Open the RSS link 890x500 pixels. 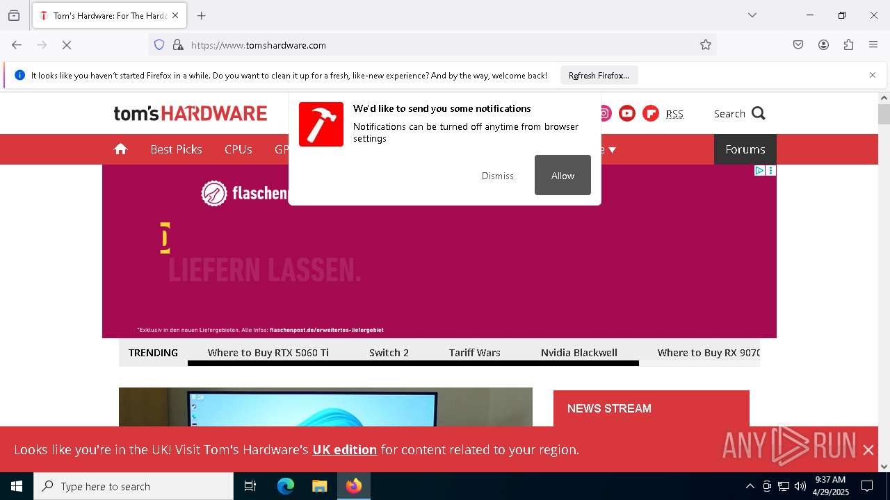point(674,114)
